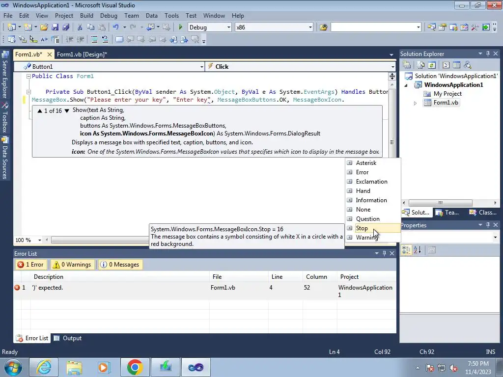Switch to Form1.vb [Design]* tab
The height and width of the screenshot is (377, 503).
pos(82,54)
